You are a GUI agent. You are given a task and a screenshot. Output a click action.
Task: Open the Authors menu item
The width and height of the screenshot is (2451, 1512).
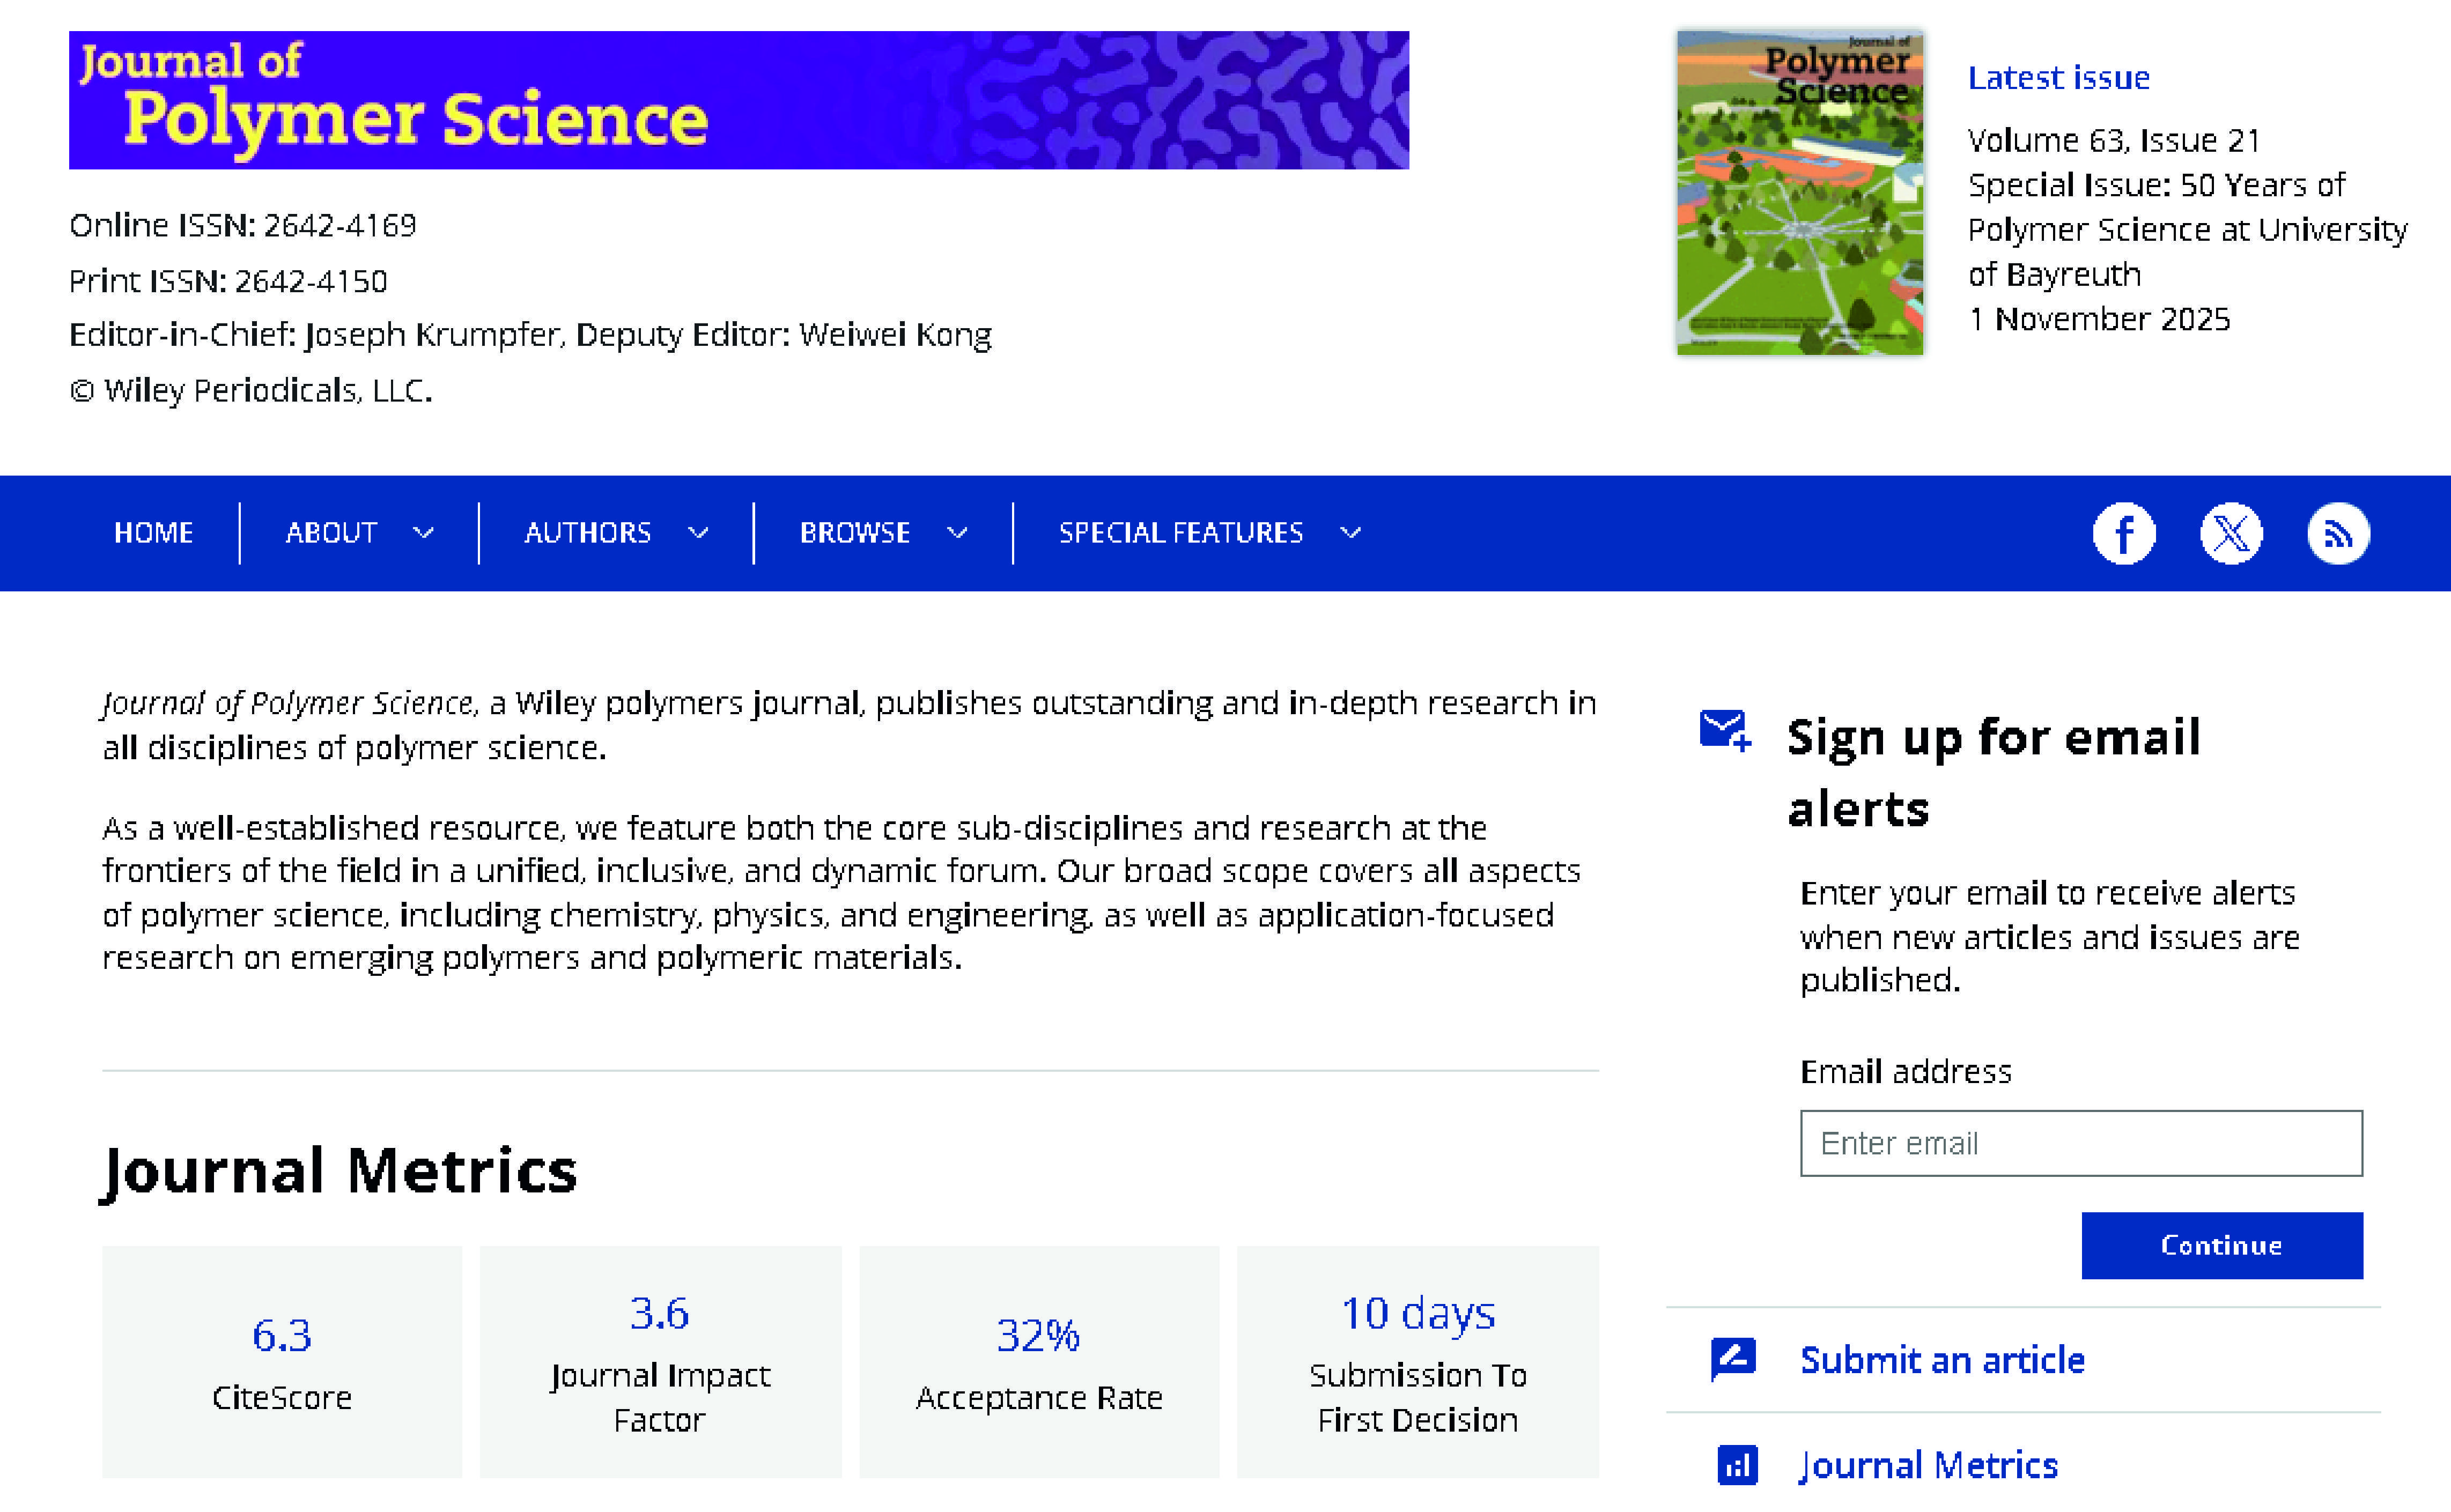[x=587, y=533]
